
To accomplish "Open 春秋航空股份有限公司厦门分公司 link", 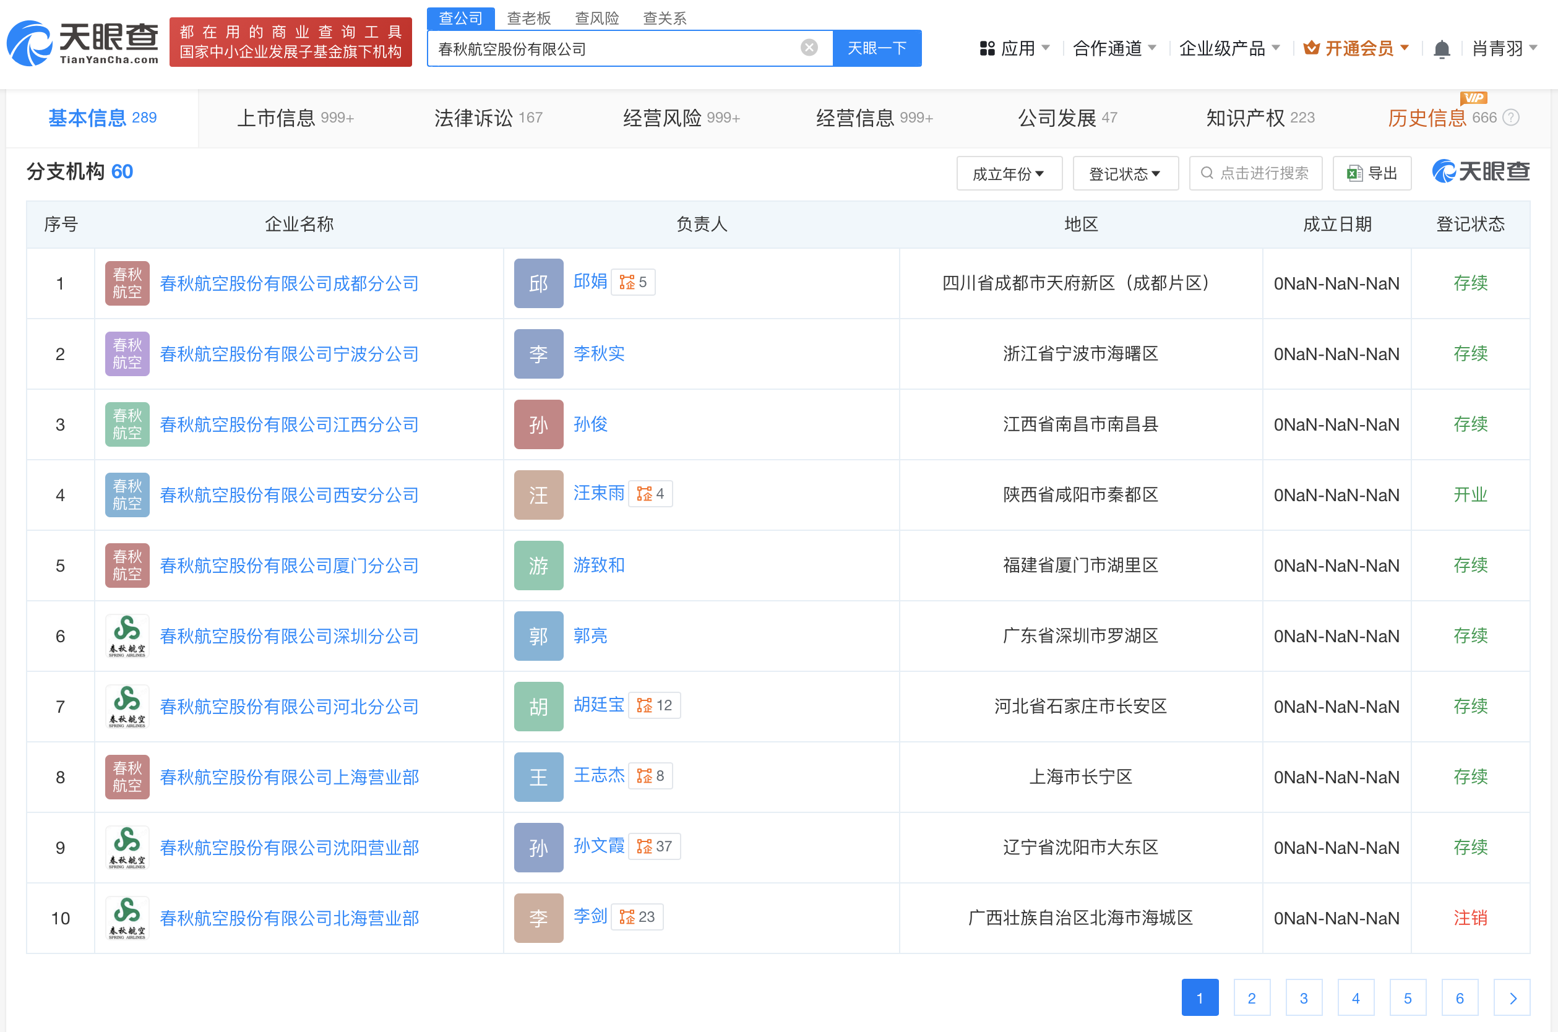I will coord(289,565).
